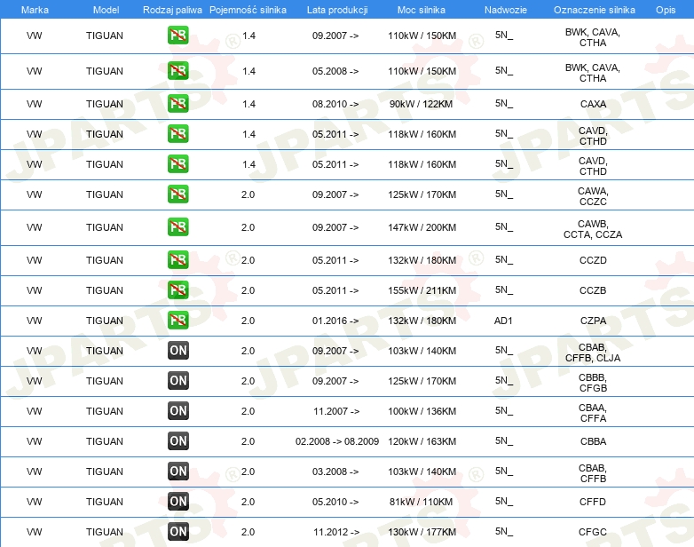Select engine codes CBAB, CFFB, CLJA
This screenshot has height=547, width=694.
point(593,353)
